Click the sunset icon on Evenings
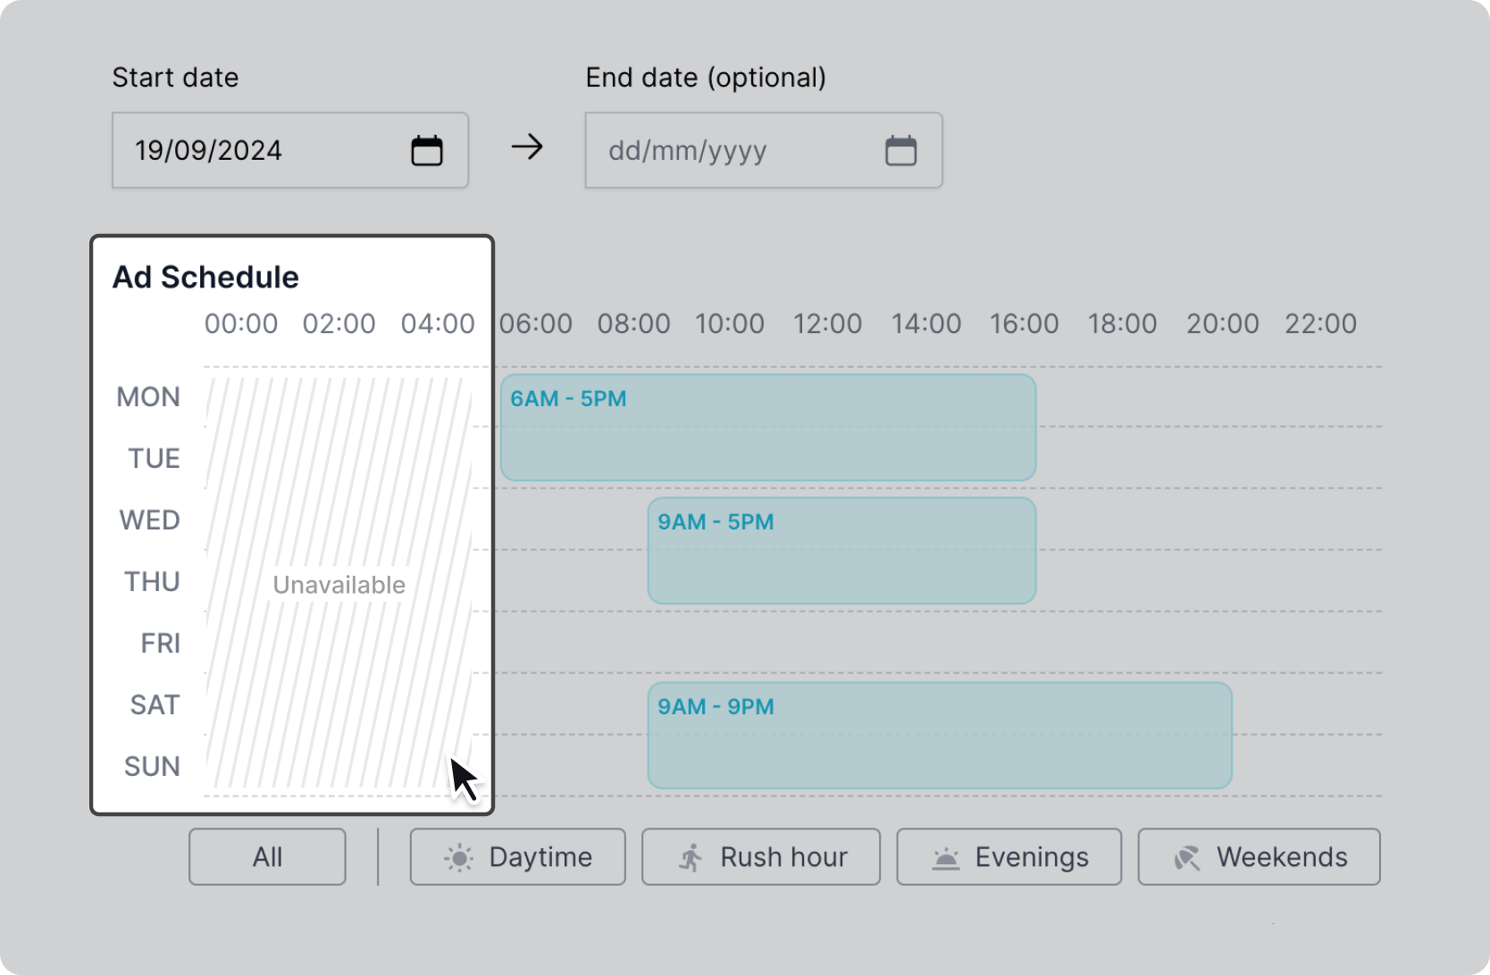The width and height of the screenshot is (1490, 975). [x=945, y=859]
